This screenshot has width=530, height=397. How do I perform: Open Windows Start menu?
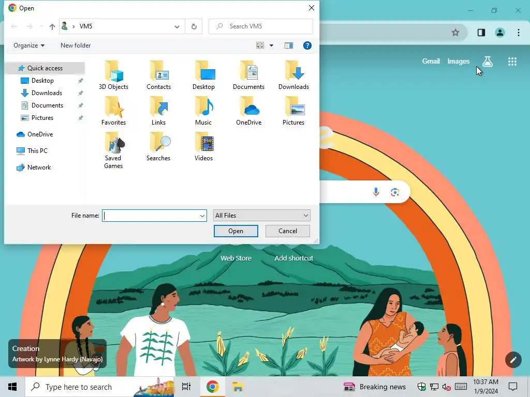point(12,387)
